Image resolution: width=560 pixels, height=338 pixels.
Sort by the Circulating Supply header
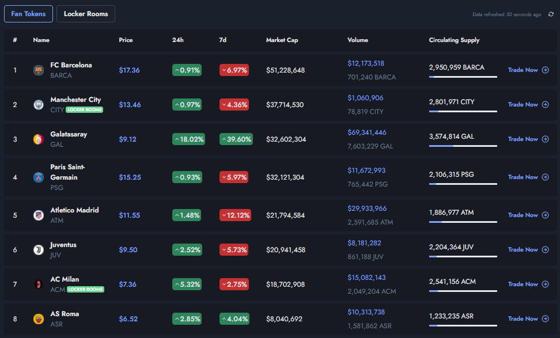click(x=454, y=40)
